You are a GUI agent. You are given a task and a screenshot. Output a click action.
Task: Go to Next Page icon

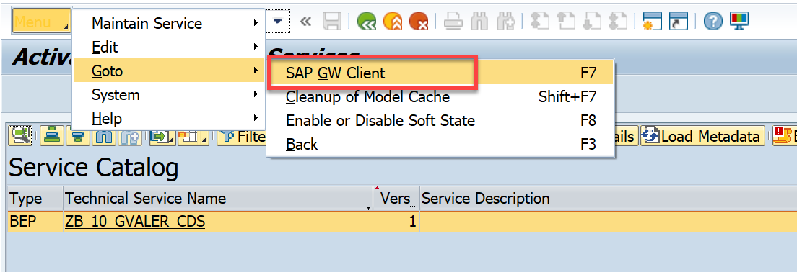coord(591,22)
